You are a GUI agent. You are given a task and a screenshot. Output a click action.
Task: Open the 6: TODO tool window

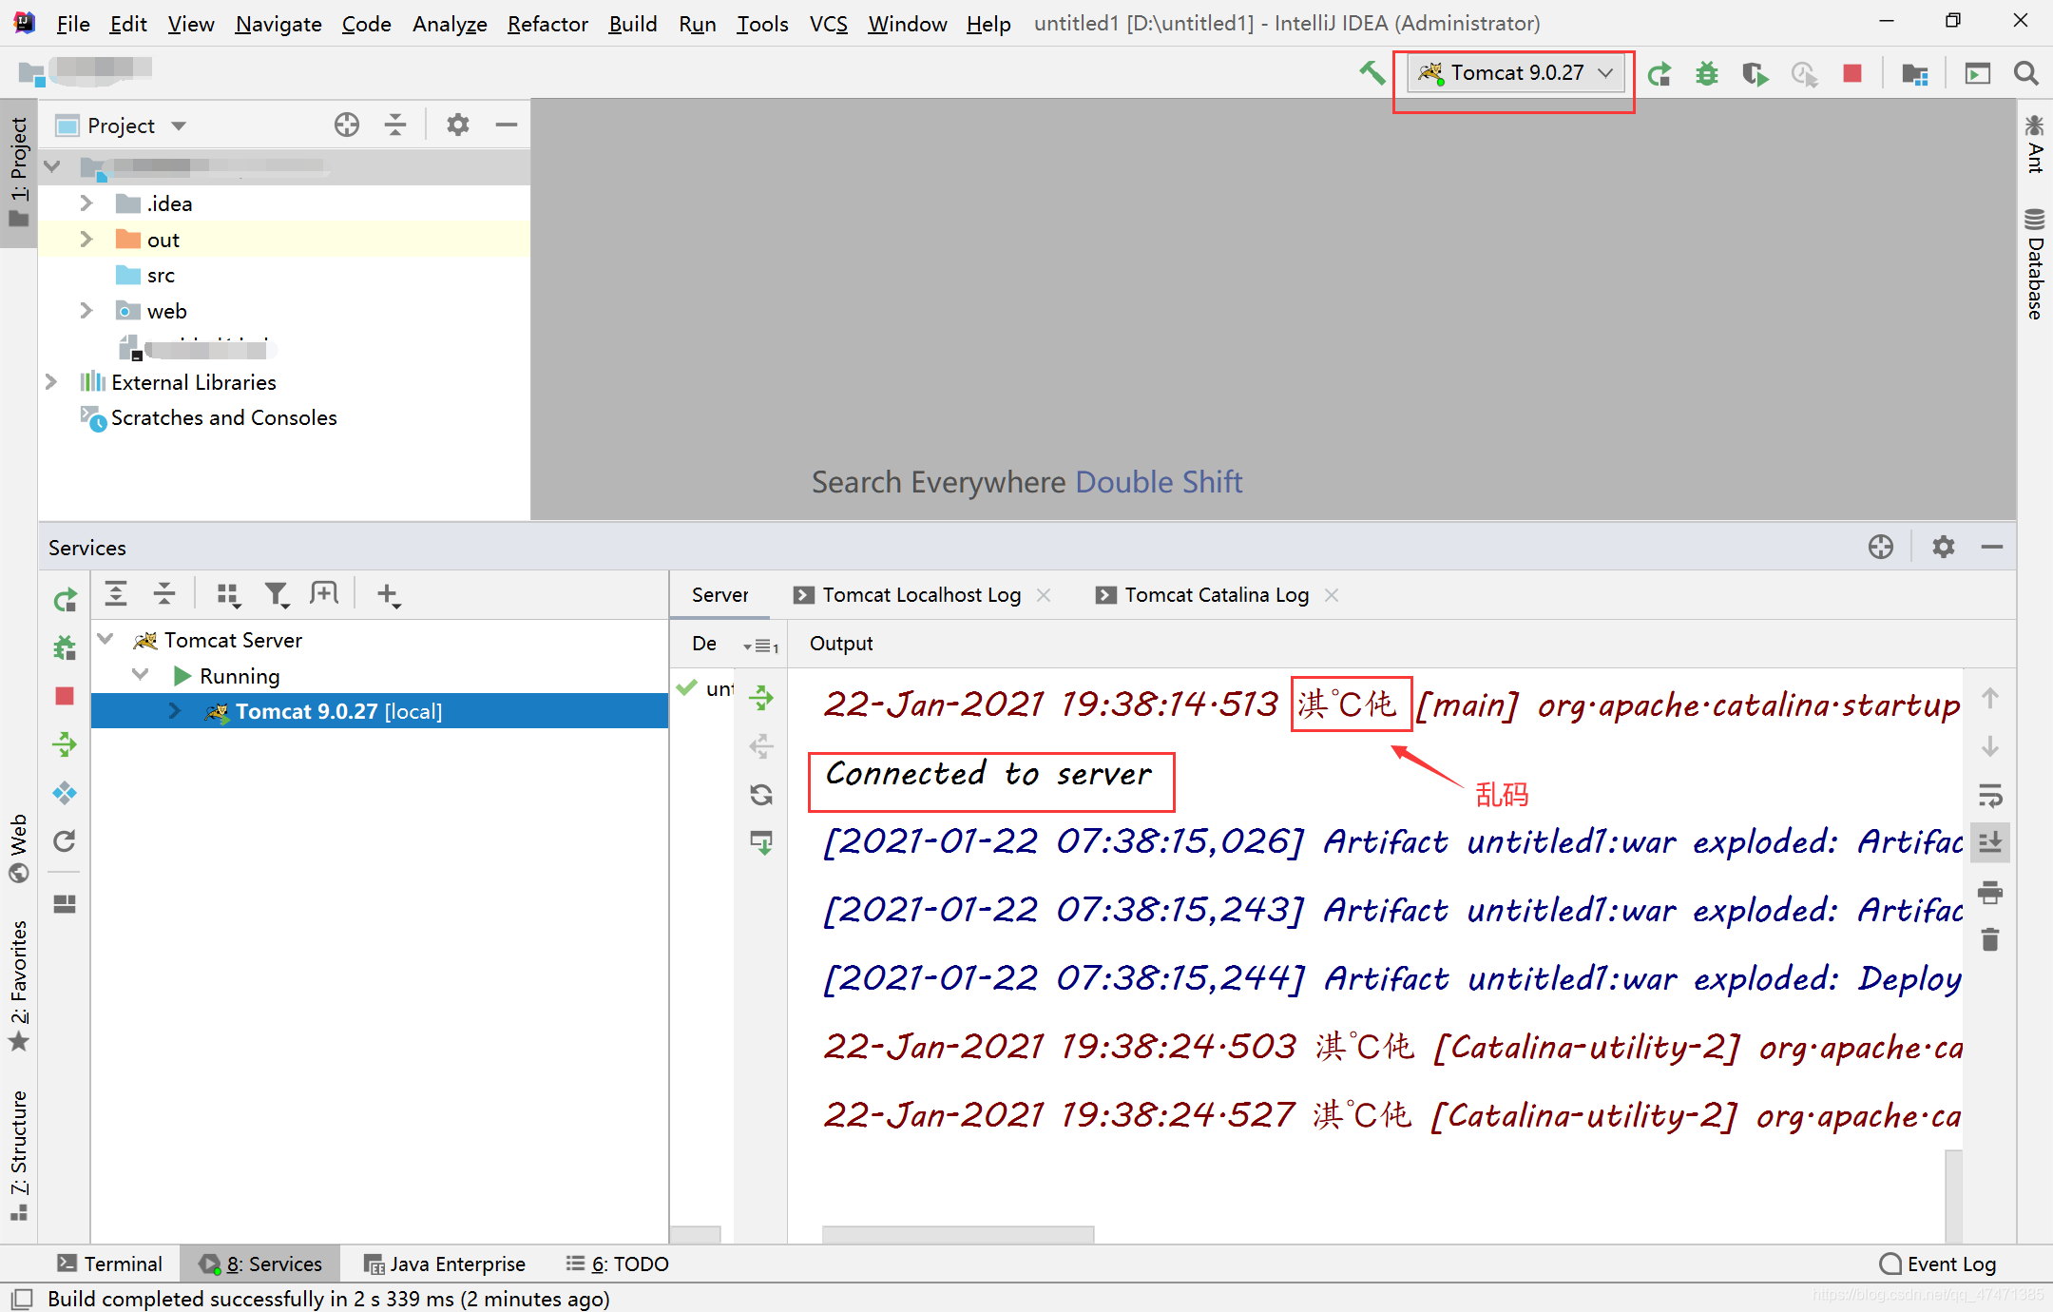pos(617,1264)
